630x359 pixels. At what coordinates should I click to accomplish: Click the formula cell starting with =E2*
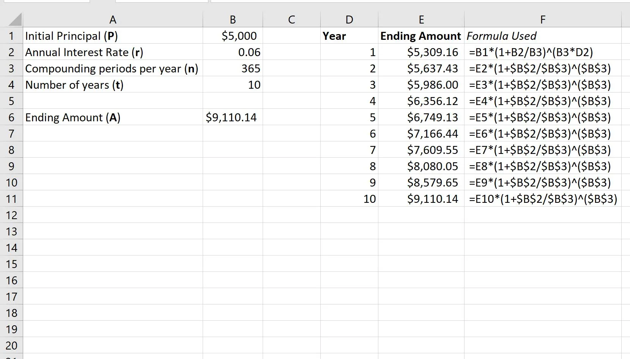[x=543, y=68]
